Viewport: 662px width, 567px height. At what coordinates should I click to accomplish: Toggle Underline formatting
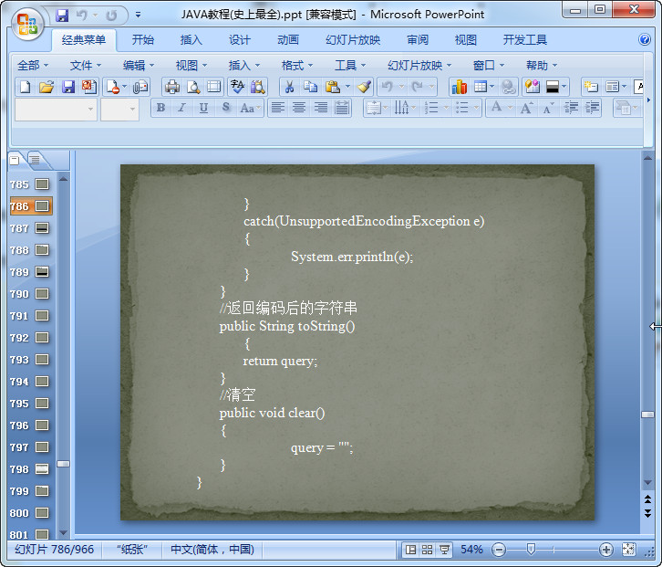coord(203,108)
